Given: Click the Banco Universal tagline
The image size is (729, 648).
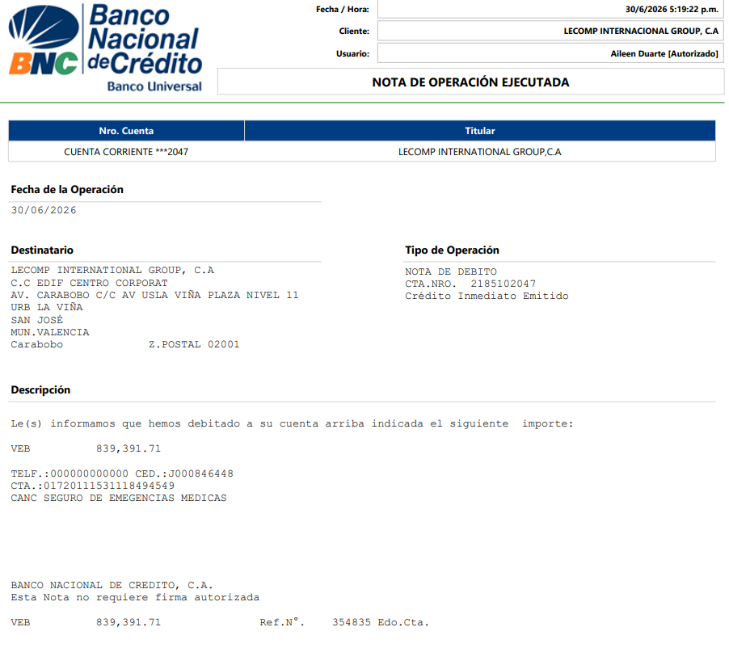Looking at the screenshot, I should tap(154, 86).
